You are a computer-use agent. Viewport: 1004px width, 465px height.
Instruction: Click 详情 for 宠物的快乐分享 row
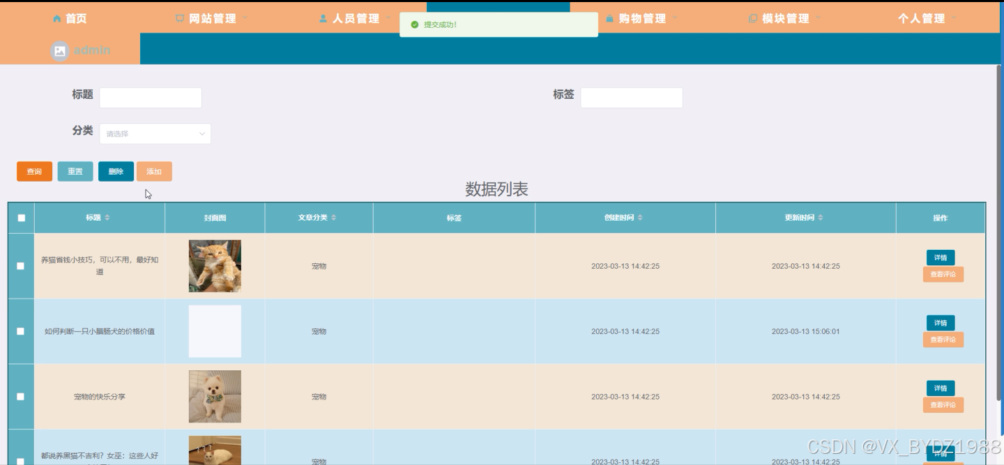(x=941, y=388)
